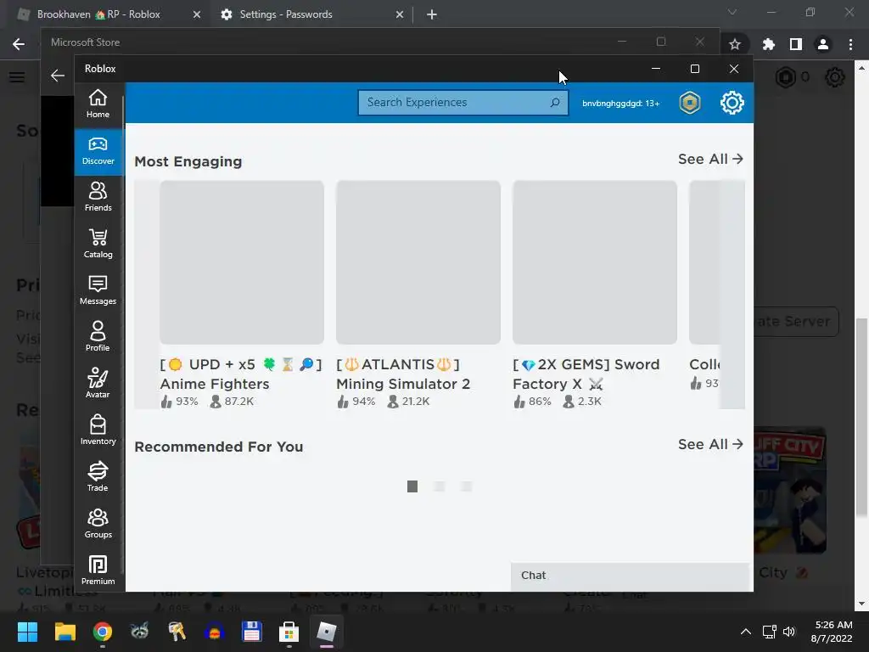This screenshot has height=652, width=869.
Task: Click the search magnifier icon
Action: click(x=555, y=103)
